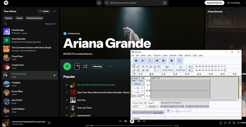The width and height of the screenshot is (246, 127).
Task: Click the Zoom Toggle icon in Audacity
Action: [159, 66]
